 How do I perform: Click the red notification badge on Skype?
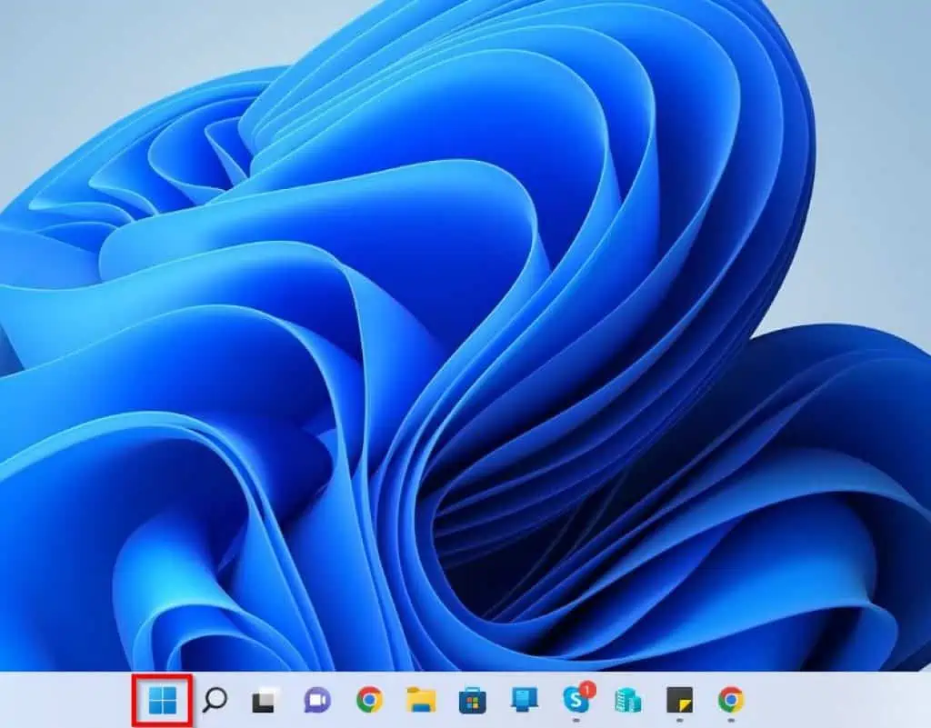click(x=586, y=690)
